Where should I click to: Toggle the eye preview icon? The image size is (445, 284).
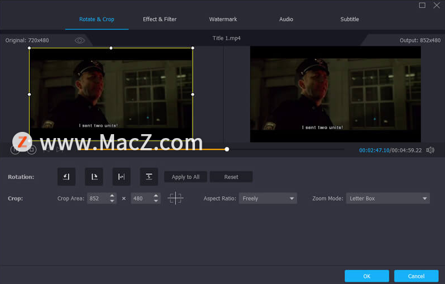pos(80,40)
